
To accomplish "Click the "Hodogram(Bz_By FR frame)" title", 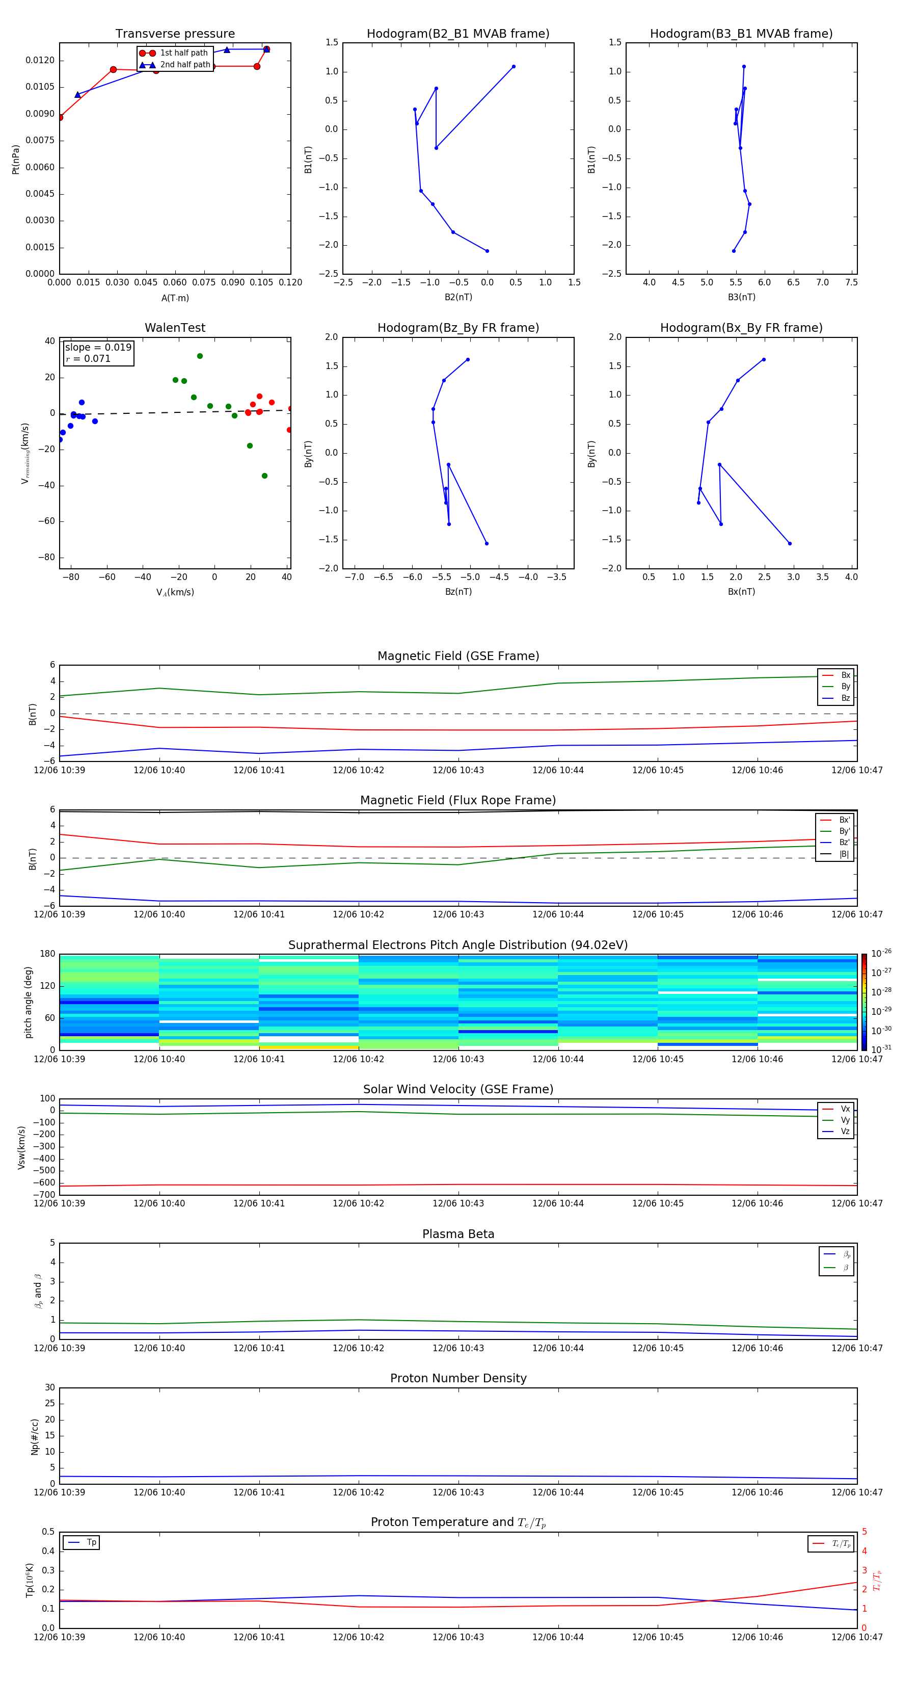I will (x=458, y=328).
